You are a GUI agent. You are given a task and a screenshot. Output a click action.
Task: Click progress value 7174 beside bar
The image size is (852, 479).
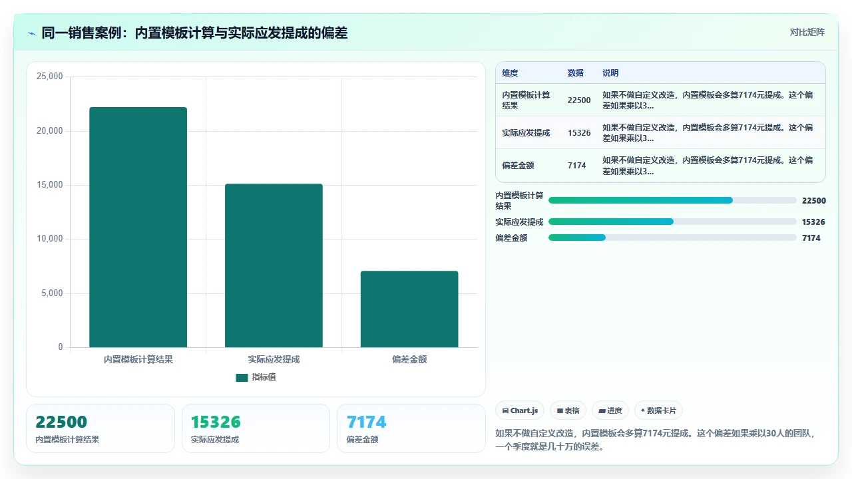pyautogui.click(x=811, y=238)
